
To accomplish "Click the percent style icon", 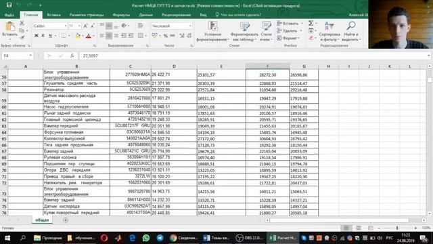I will (165, 36).
